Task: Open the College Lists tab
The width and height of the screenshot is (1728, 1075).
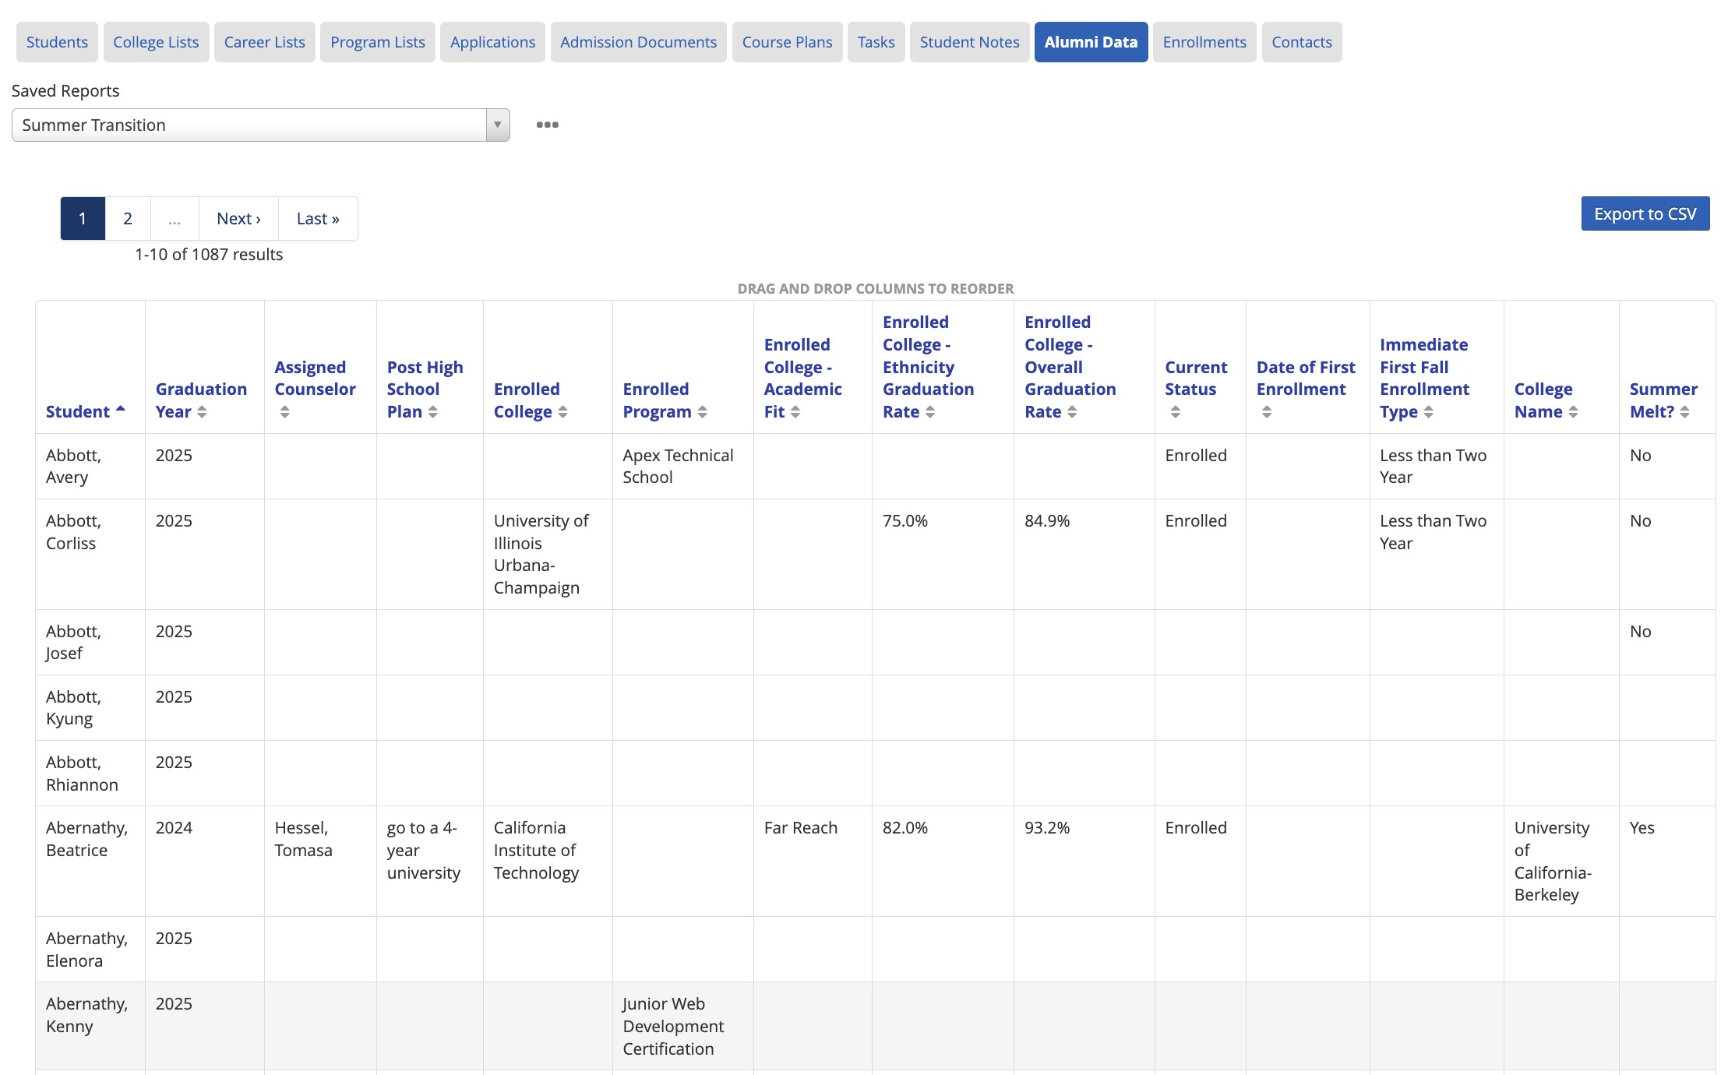Action: [x=156, y=42]
